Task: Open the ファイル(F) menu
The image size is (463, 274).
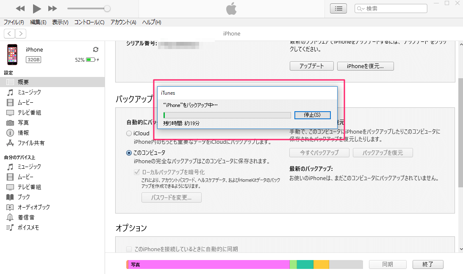Action: point(14,22)
